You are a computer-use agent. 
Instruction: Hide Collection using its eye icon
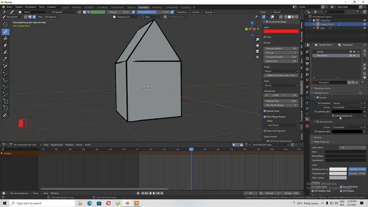click(365, 21)
